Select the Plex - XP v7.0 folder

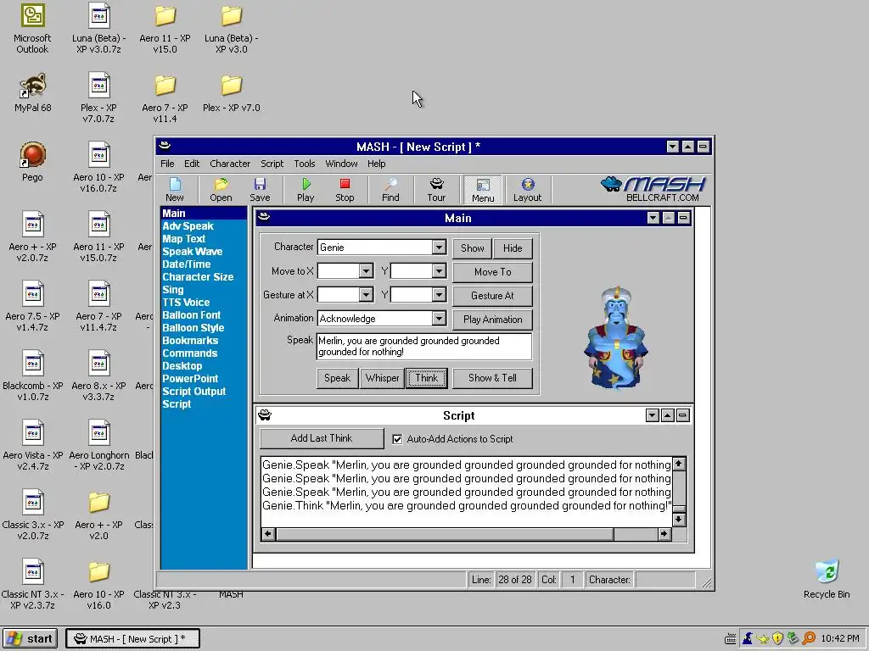click(231, 92)
